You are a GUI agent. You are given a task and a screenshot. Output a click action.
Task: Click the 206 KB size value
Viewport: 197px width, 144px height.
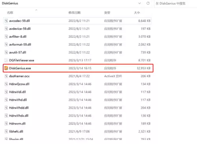pyautogui.click(x=146, y=76)
